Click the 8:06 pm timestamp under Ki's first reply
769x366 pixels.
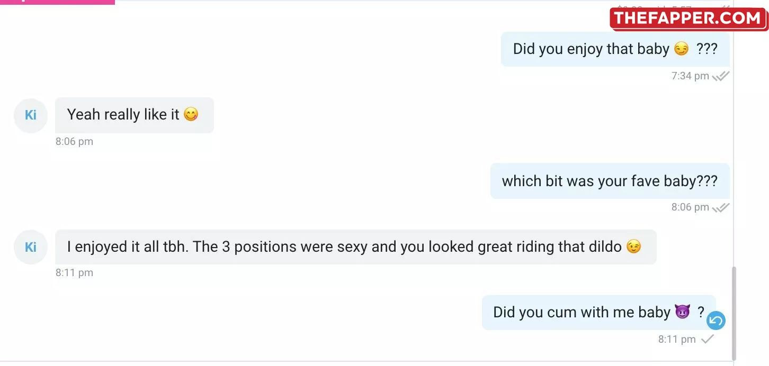tap(74, 142)
